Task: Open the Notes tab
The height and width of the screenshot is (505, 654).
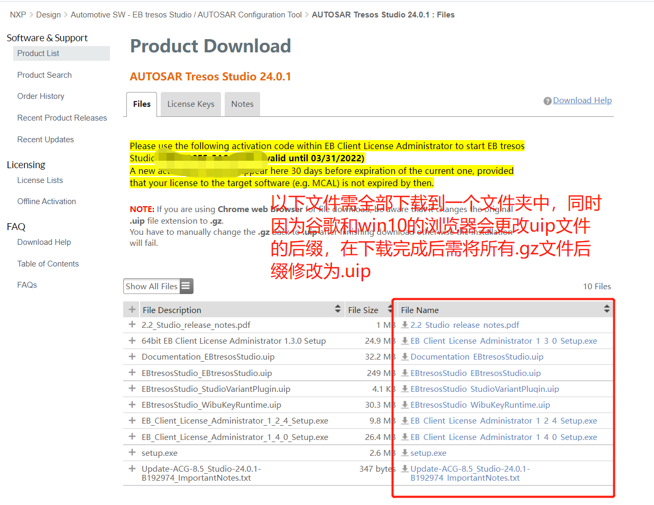Action: (242, 104)
